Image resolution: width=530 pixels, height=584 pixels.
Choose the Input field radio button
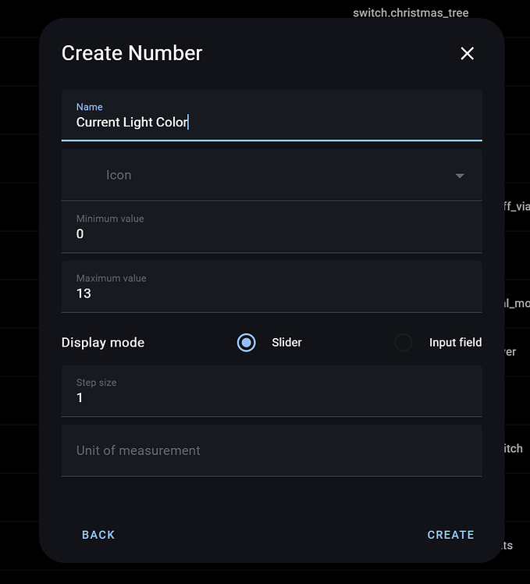[403, 343]
